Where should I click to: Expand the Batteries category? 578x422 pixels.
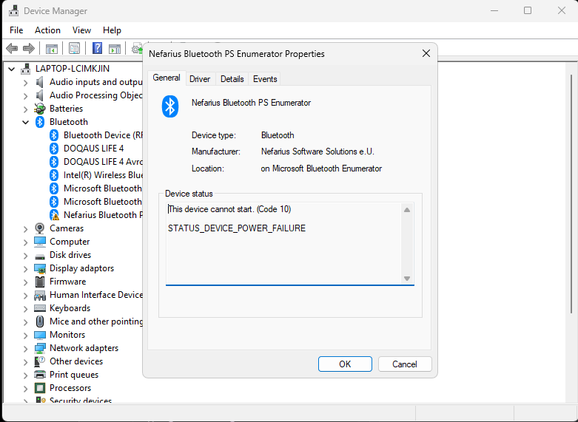pos(25,109)
